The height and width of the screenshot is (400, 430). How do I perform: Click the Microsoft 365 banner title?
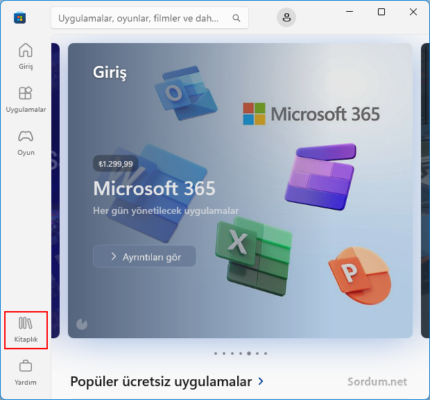tap(154, 188)
